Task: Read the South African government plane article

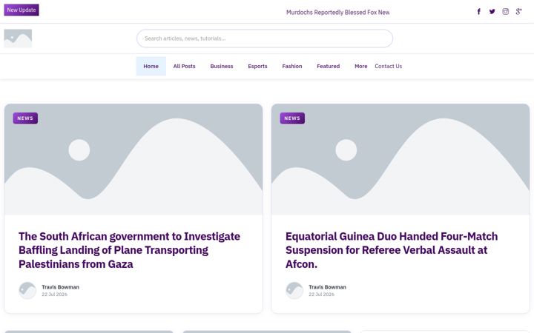Action: pyautogui.click(x=129, y=250)
